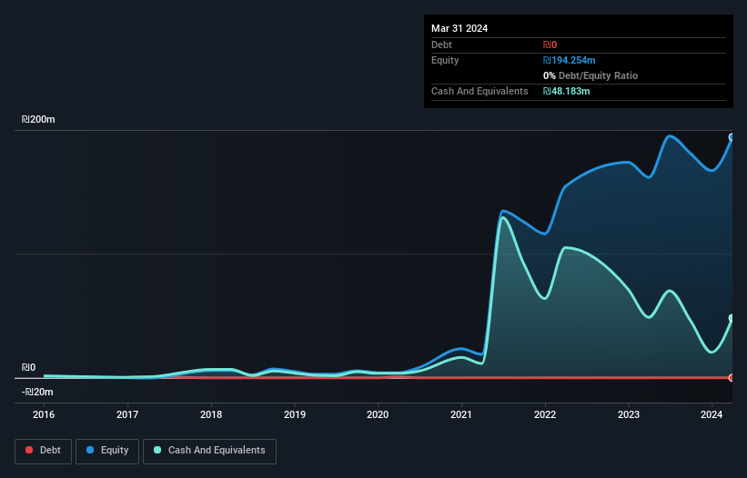Click the 2021 x-axis label

coord(461,414)
